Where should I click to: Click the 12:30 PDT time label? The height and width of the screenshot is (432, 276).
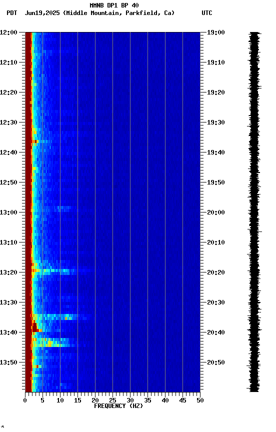8,122
